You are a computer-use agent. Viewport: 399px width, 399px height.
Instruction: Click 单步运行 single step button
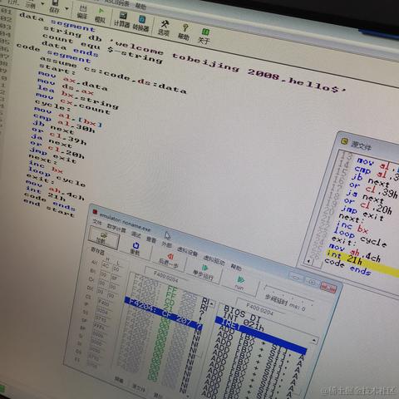tap(204, 273)
